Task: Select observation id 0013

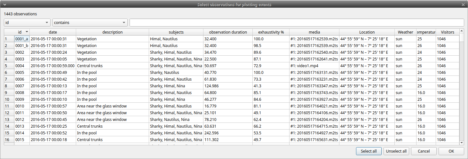Action: (22, 126)
